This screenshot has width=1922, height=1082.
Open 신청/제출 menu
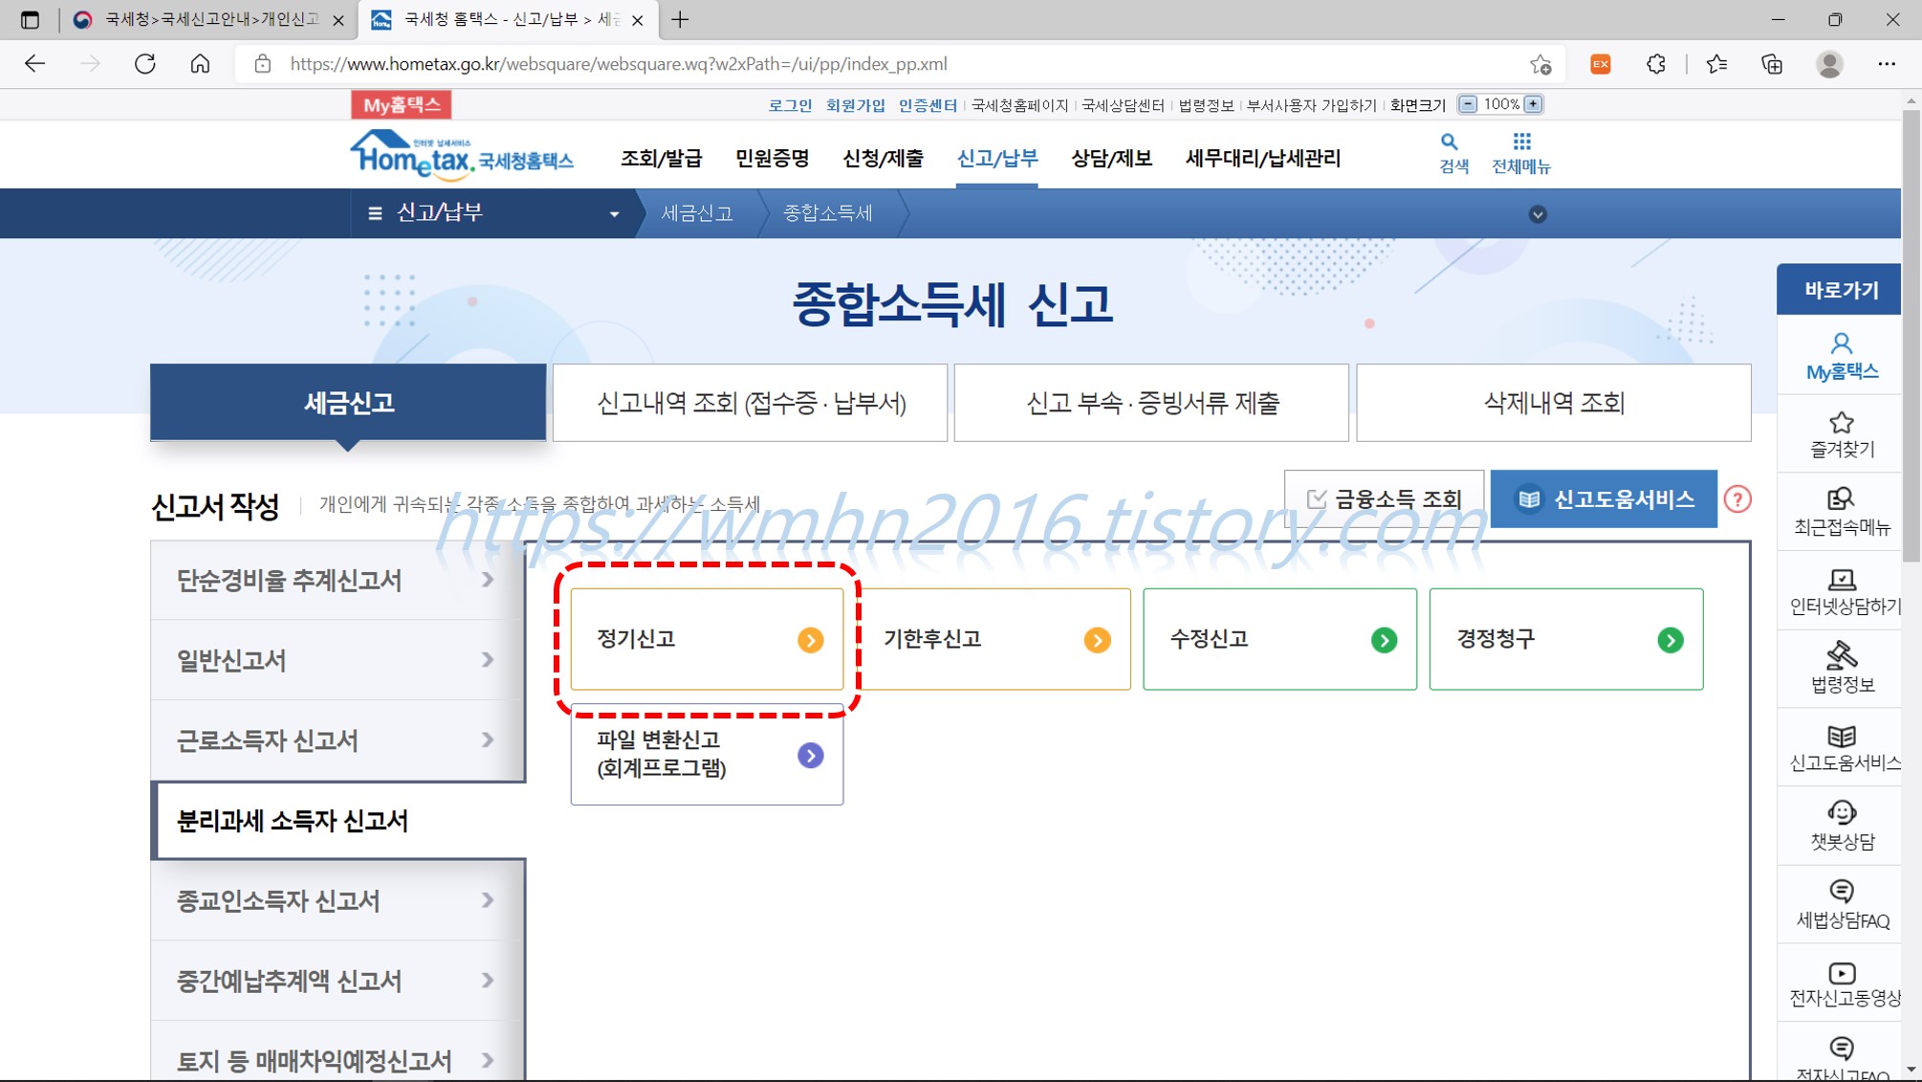pyautogui.click(x=883, y=159)
